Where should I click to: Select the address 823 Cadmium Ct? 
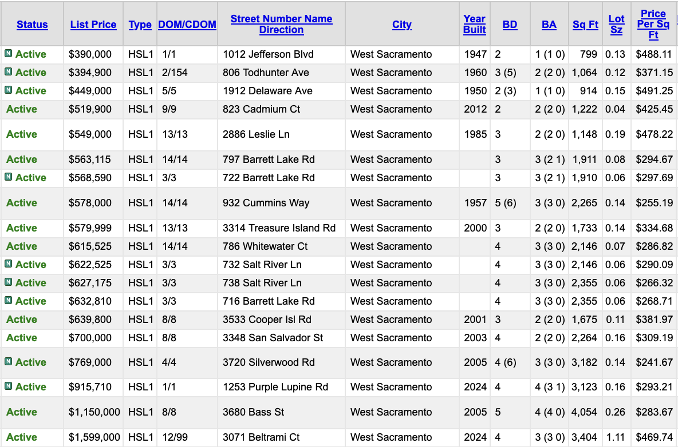(x=261, y=109)
